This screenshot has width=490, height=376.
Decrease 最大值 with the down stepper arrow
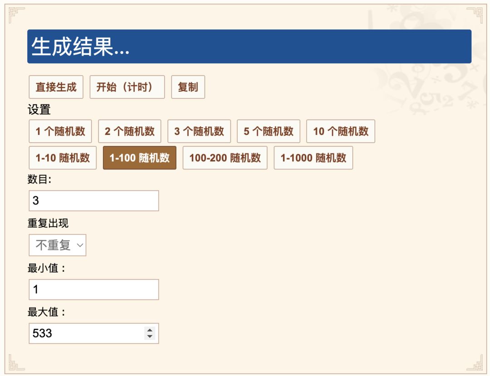(x=150, y=337)
